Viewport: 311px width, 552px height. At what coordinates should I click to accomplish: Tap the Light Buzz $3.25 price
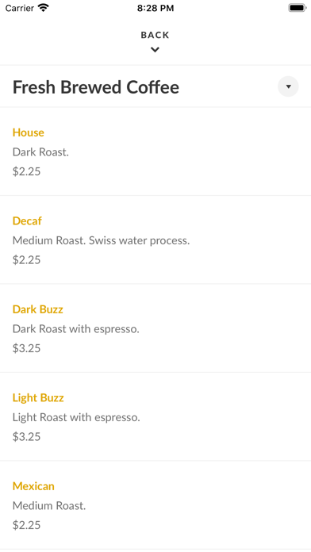tap(26, 436)
